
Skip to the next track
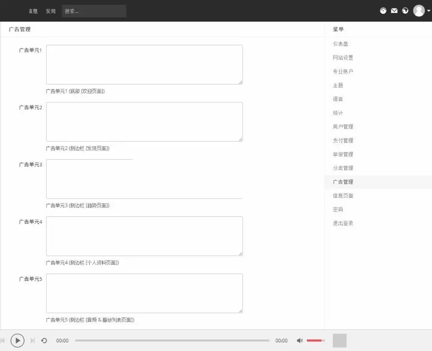(32, 340)
